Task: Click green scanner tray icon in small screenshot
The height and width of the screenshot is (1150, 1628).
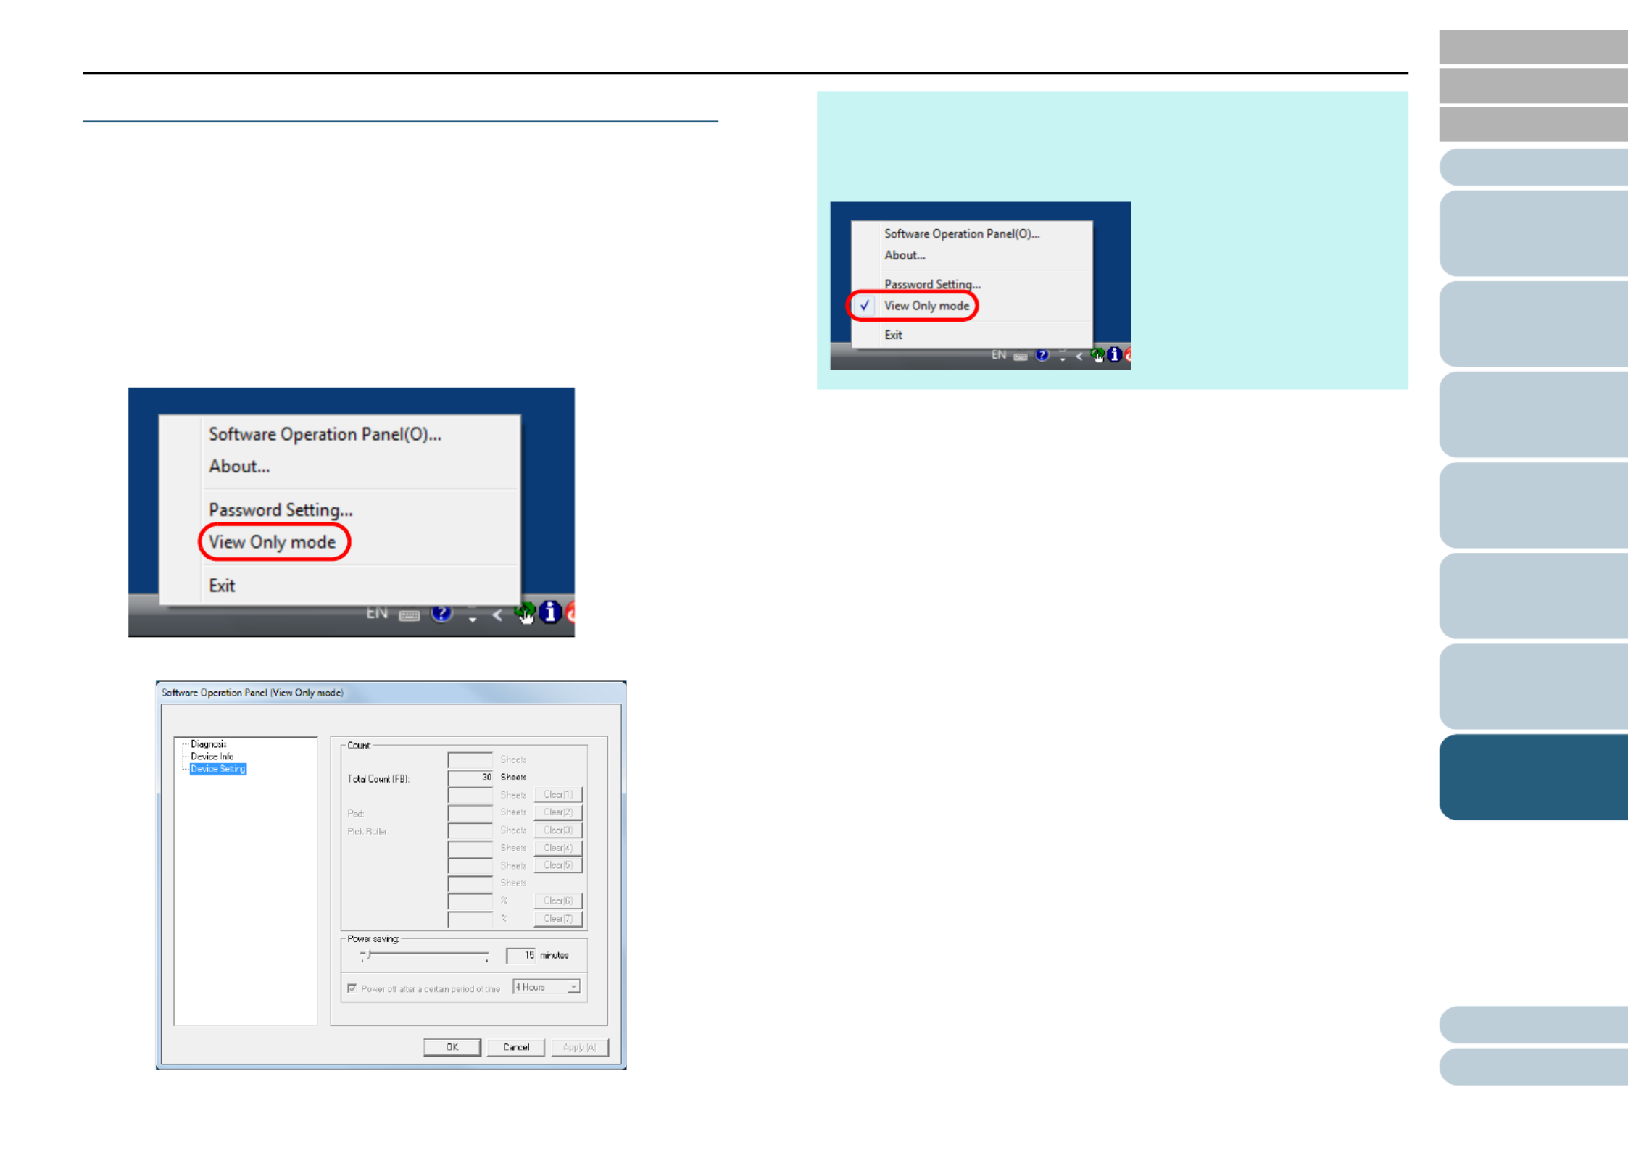Action: 1097,354
